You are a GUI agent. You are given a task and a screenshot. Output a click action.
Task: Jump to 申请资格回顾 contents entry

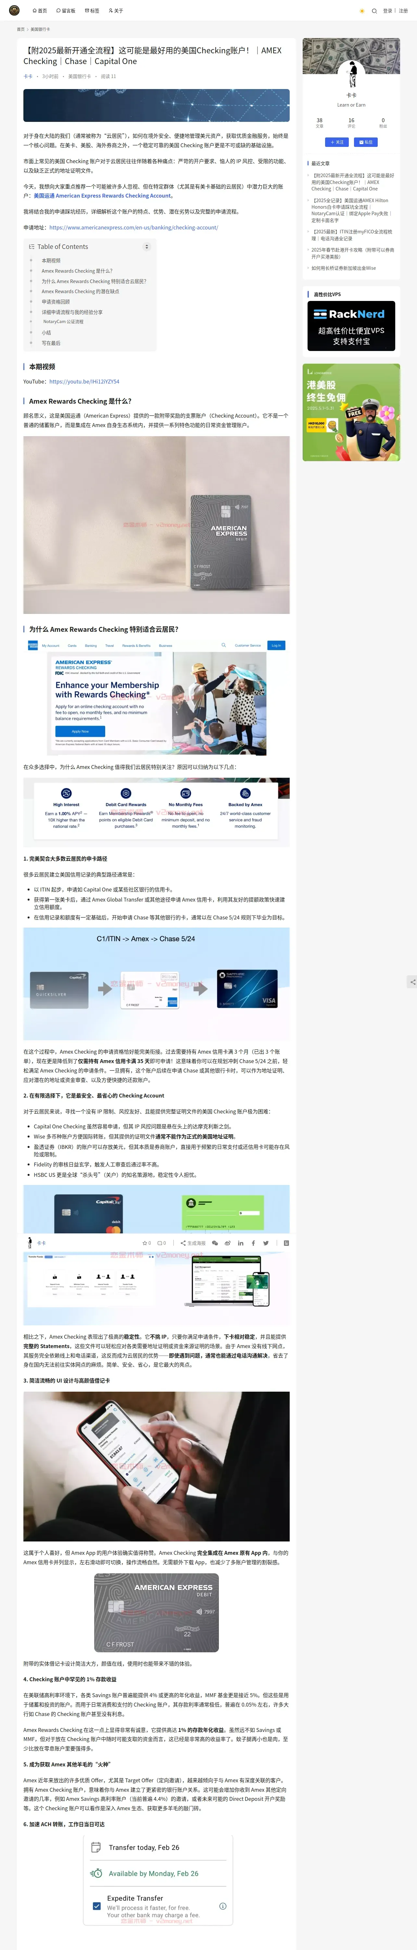click(x=55, y=301)
